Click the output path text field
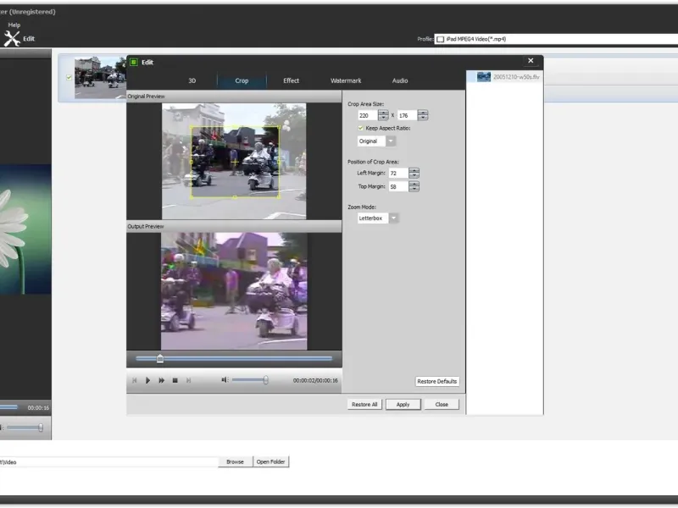This screenshot has width=678, height=508. 108,462
